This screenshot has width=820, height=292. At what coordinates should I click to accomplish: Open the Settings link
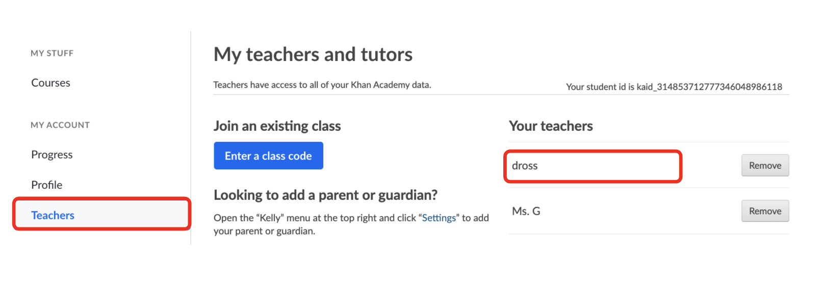[x=439, y=218]
